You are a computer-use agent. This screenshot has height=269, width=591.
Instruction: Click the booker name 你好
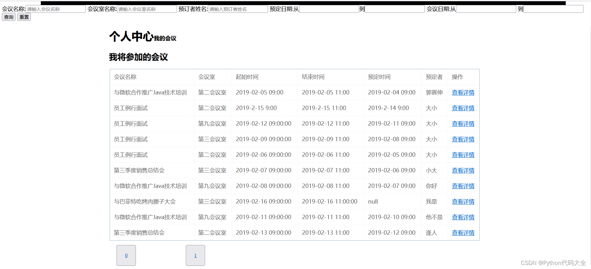[x=431, y=186]
